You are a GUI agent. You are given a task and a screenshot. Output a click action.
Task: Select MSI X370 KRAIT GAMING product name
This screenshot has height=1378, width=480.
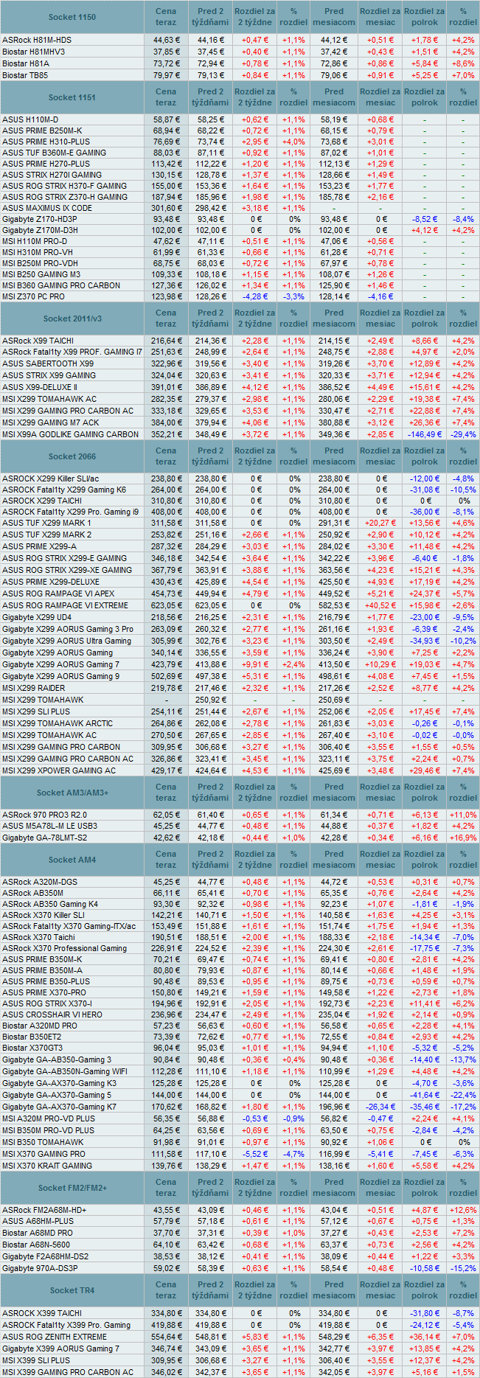(47, 1166)
